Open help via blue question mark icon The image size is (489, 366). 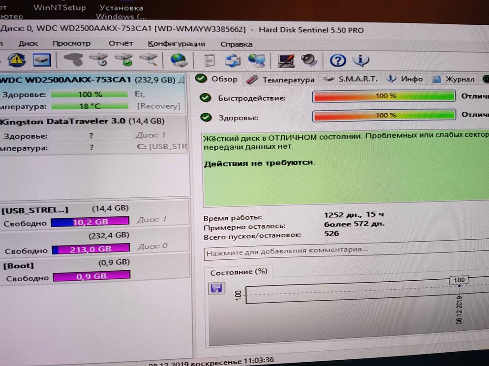click(x=338, y=61)
